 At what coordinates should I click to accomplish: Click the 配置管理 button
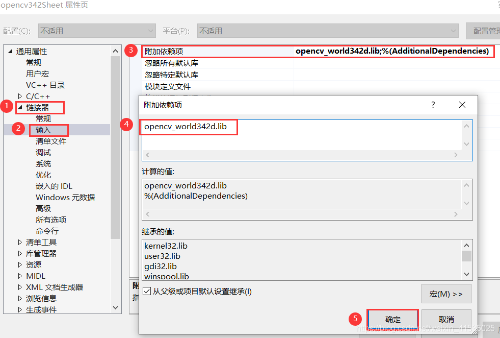[483, 31]
